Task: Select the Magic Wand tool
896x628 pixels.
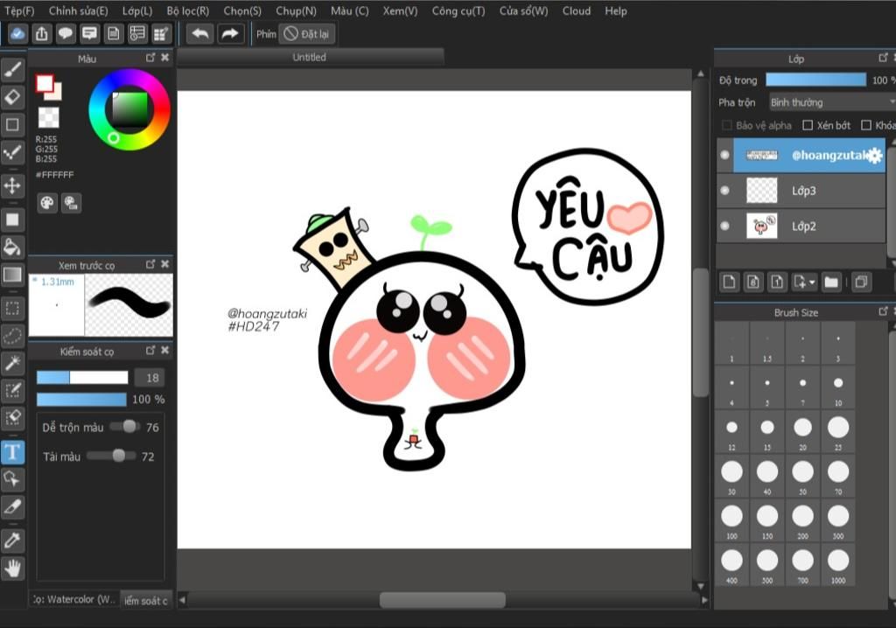Action: [x=12, y=363]
